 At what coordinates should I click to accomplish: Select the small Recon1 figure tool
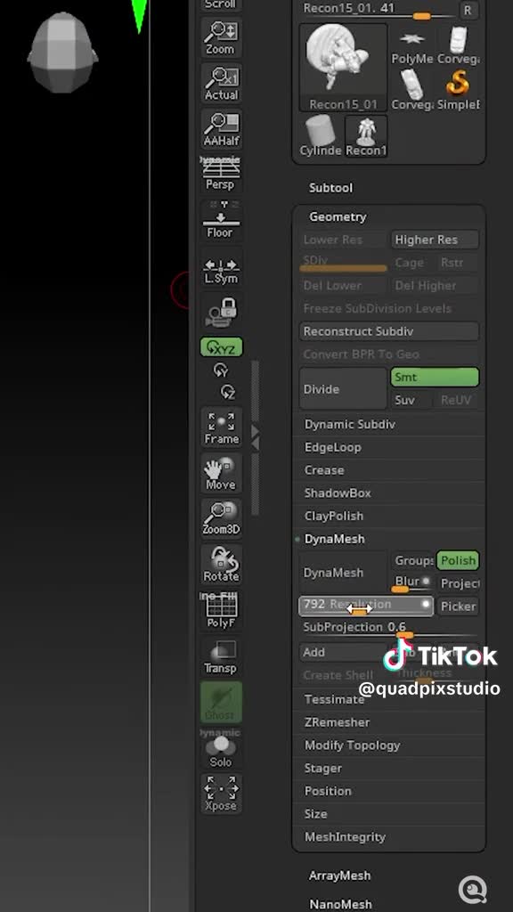point(366,136)
